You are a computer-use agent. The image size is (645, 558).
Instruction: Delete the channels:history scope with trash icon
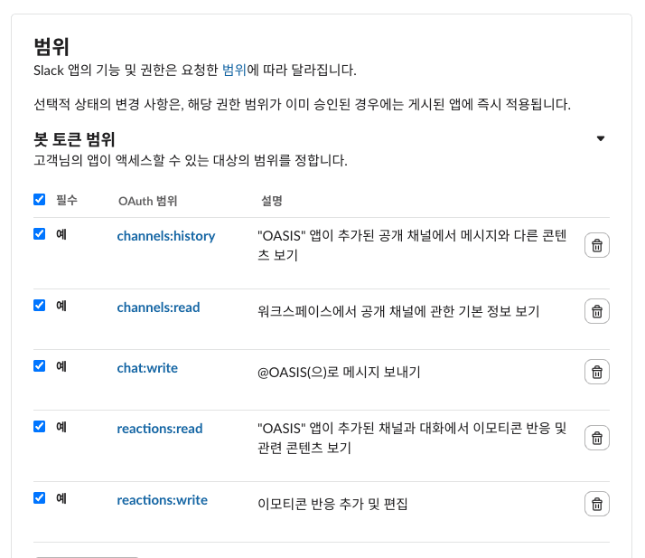tap(596, 245)
